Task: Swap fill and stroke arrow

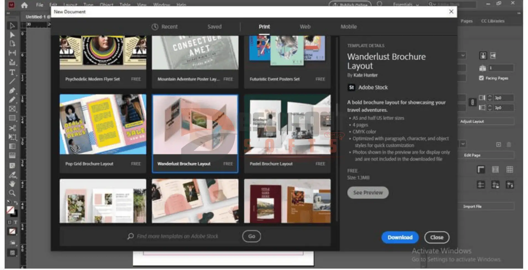Action: pyautogui.click(x=16, y=202)
